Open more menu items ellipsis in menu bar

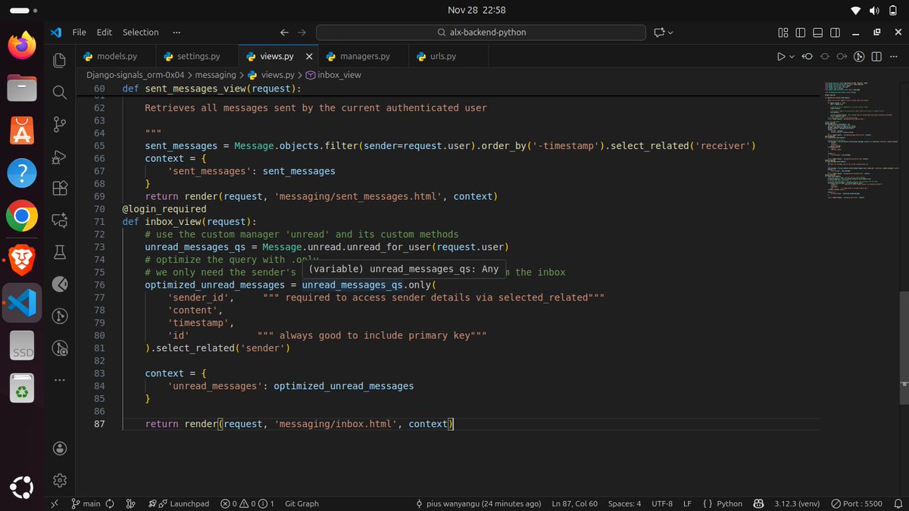(x=176, y=33)
